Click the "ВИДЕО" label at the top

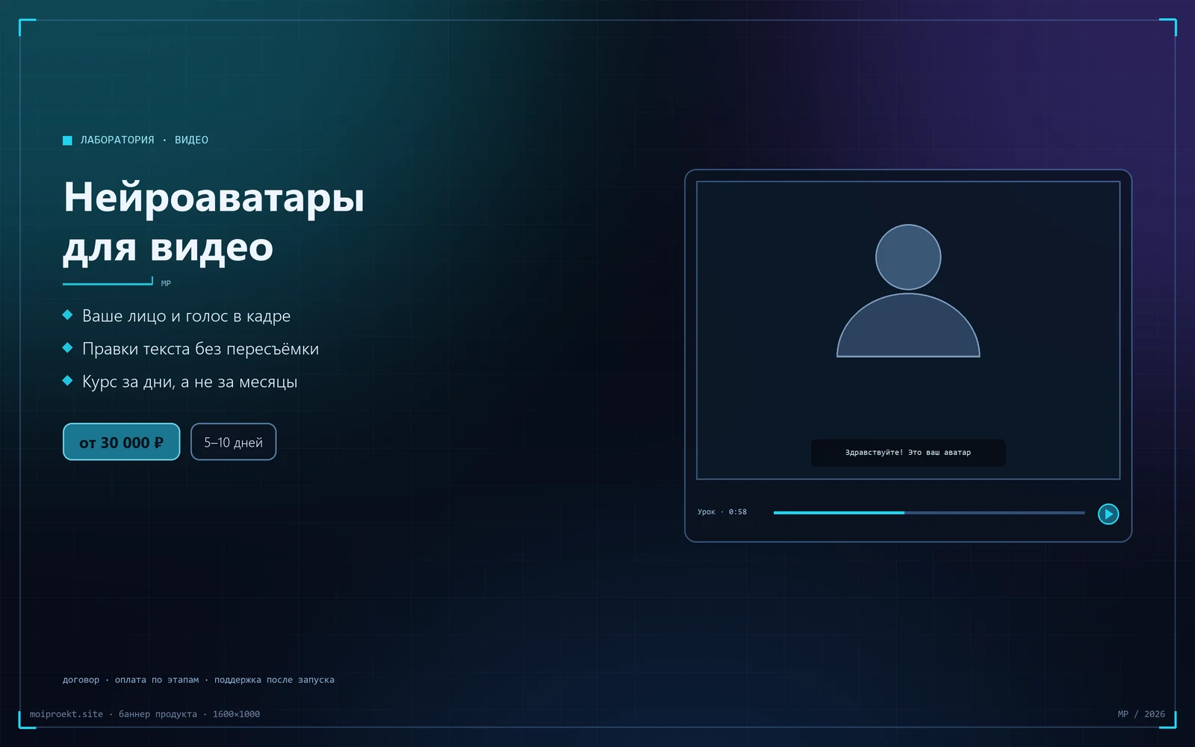(191, 140)
